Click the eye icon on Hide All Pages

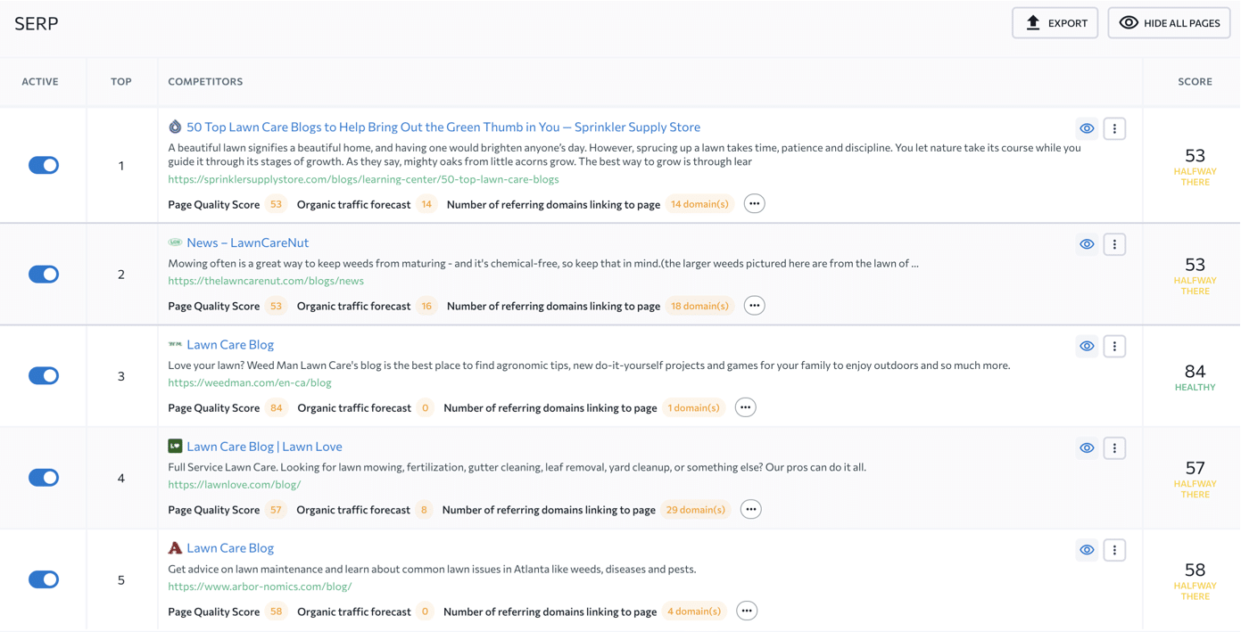coord(1129,23)
